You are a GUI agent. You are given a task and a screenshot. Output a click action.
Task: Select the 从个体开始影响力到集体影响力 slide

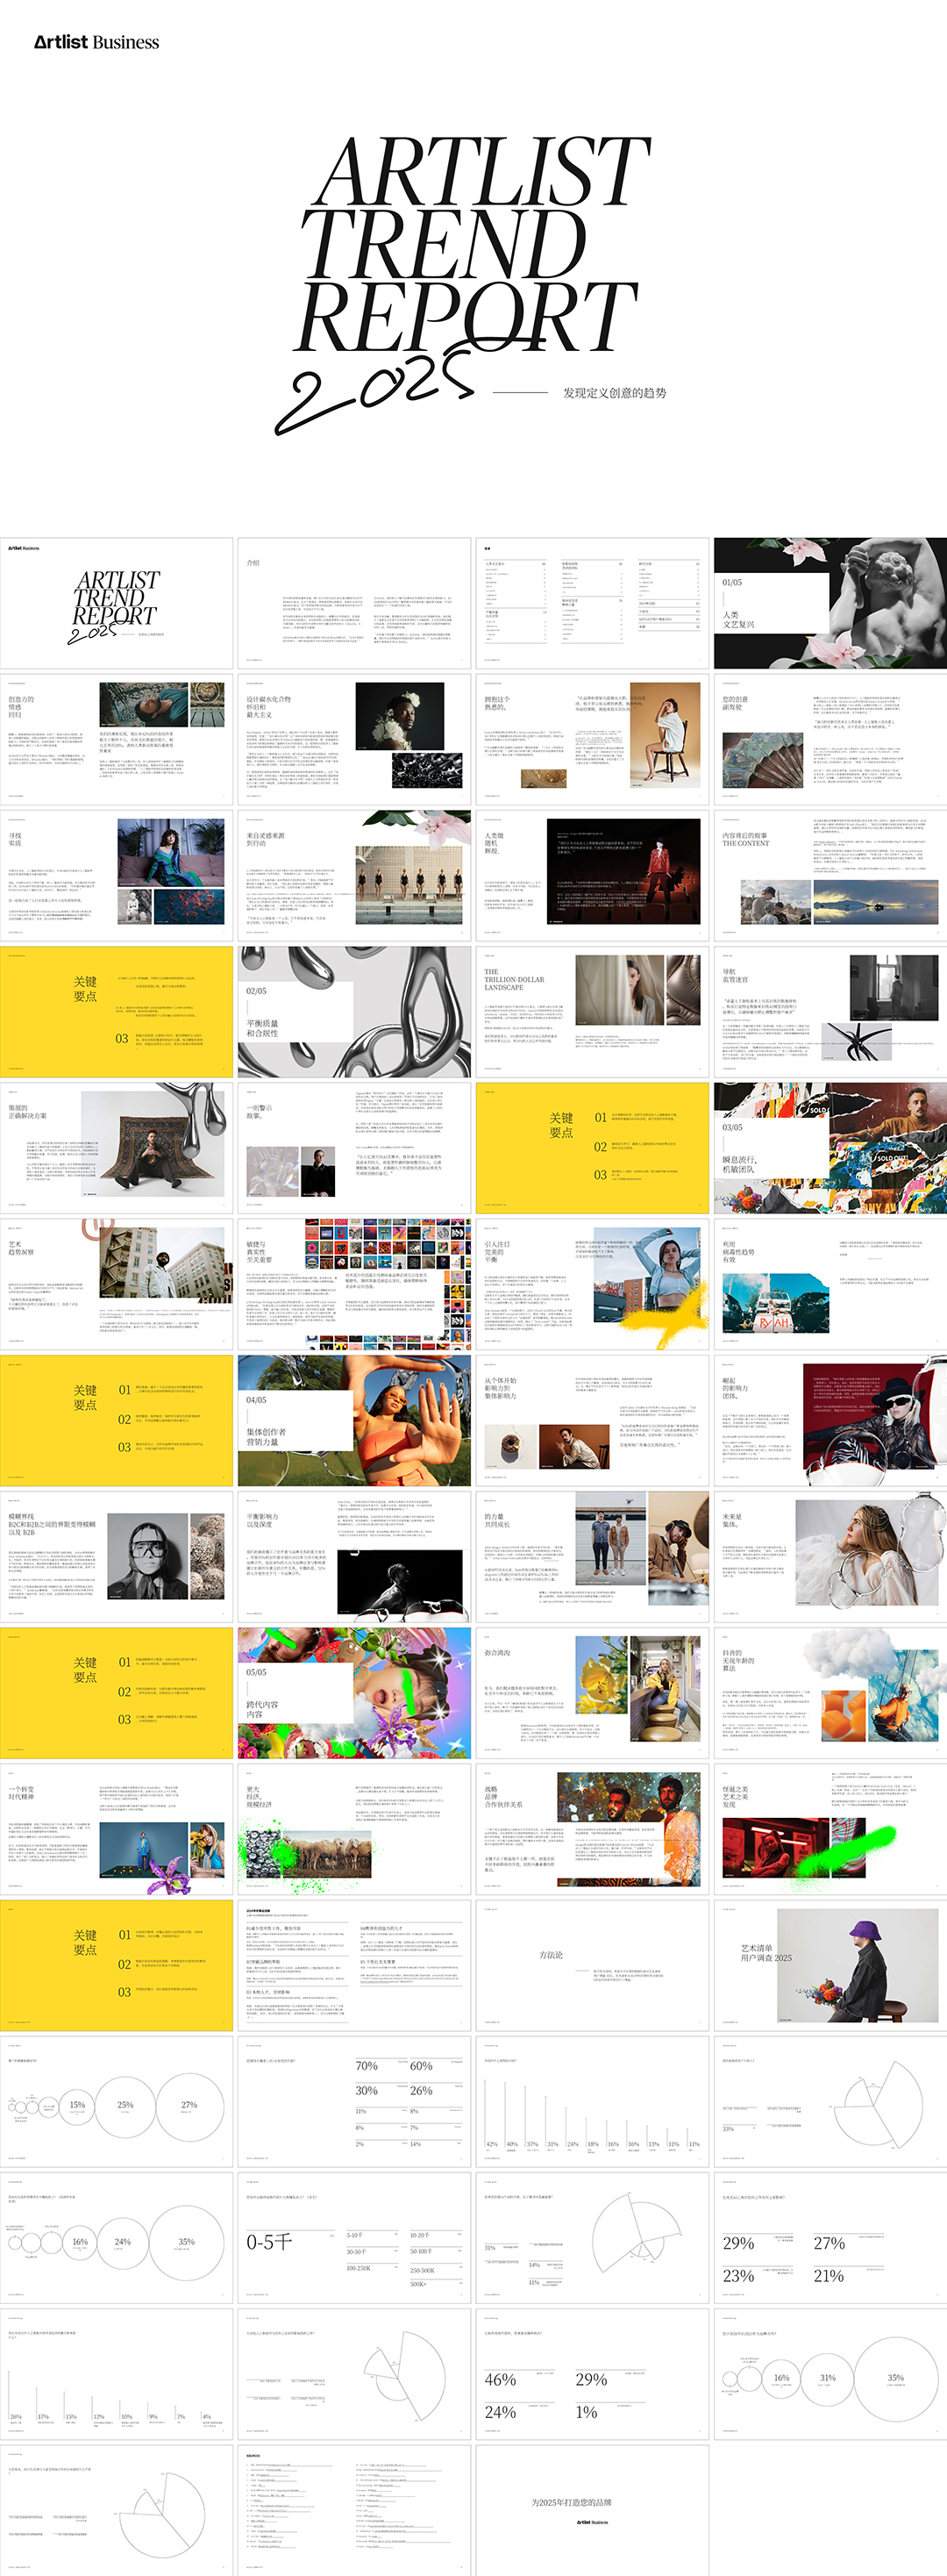point(593,1421)
